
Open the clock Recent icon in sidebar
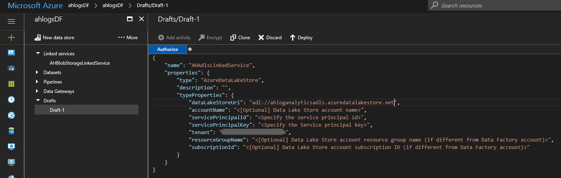11,100
